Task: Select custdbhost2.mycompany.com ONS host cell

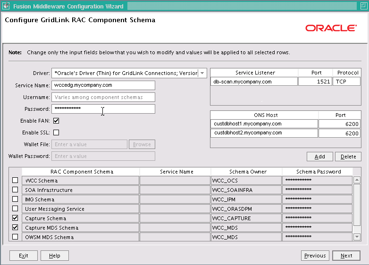Action: click(264, 133)
